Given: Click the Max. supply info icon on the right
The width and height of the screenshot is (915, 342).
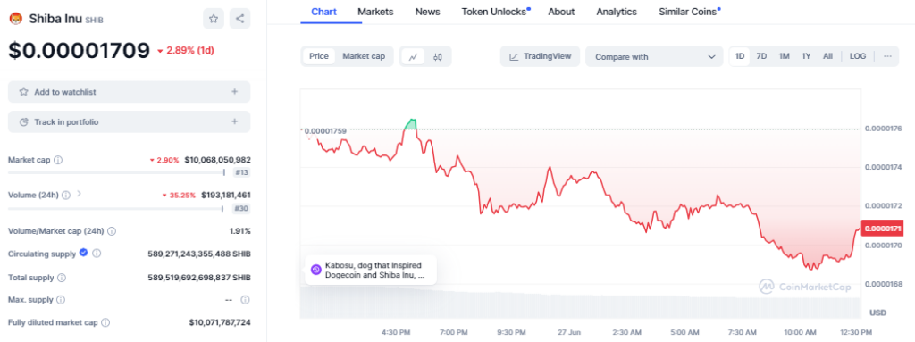Looking at the screenshot, I should pyautogui.click(x=245, y=300).
